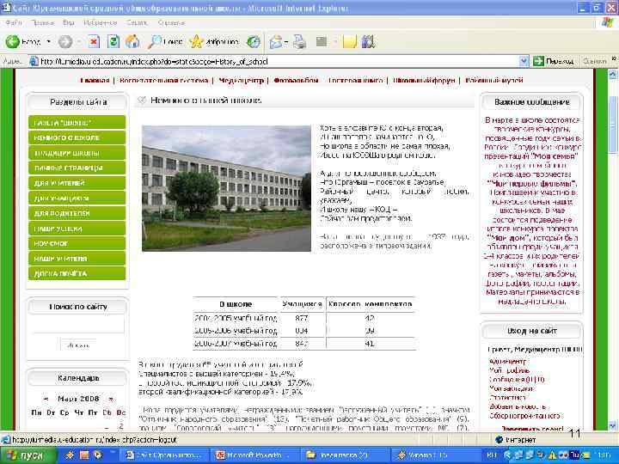Screen dimensions: 619x464
Task: Open the Мои закладки link
Action: [x=511, y=388]
